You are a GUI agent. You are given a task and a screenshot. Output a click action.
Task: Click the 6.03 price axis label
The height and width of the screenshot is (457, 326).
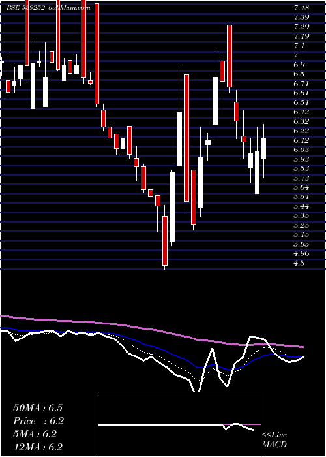pyautogui.click(x=301, y=150)
